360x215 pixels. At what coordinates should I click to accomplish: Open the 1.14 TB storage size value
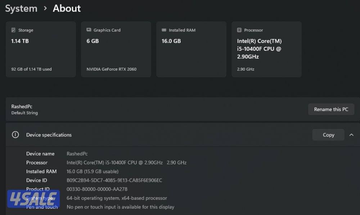20,41
